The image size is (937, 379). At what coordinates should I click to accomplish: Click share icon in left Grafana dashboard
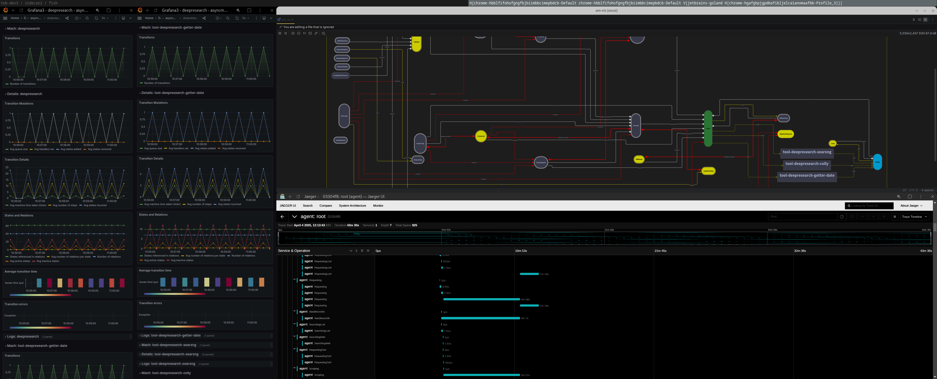click(67, 18)
